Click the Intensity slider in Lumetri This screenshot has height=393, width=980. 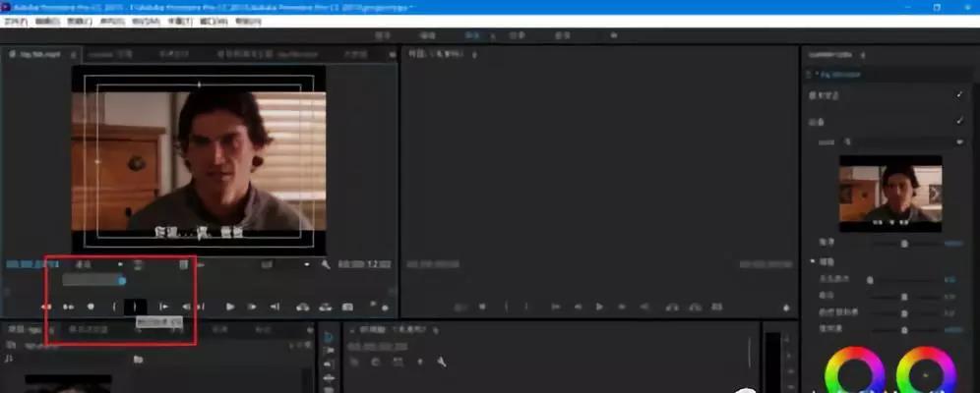(904, 244)
